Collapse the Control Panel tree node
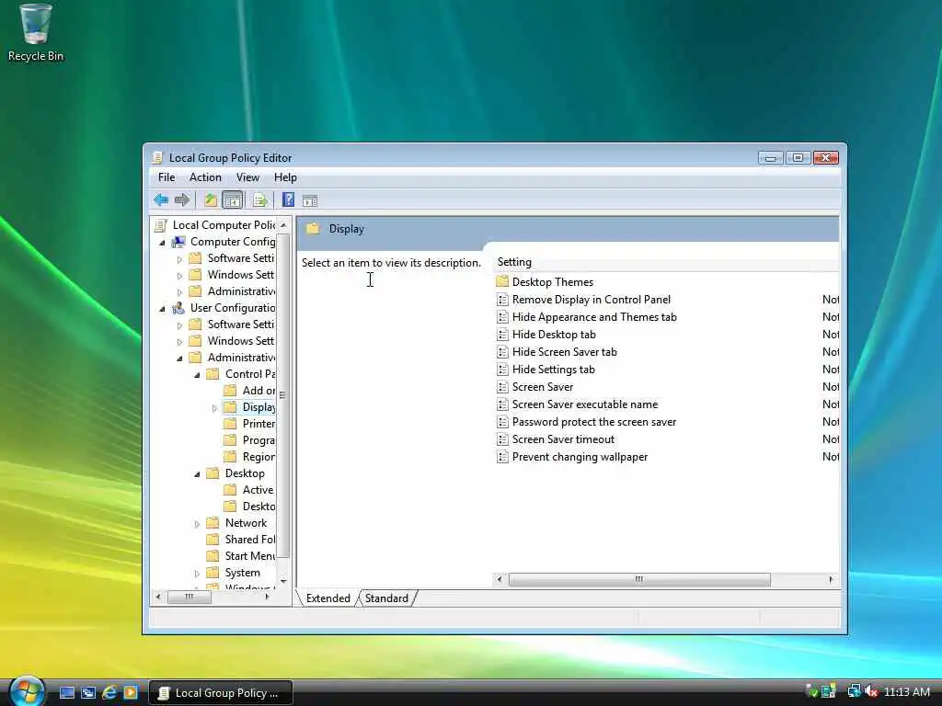This screenshot has height=706, width=942. (x=197, y=375)
